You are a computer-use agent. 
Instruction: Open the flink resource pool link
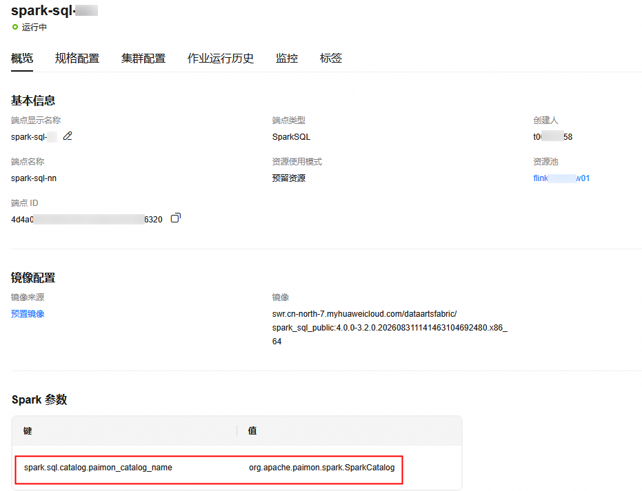561,178
